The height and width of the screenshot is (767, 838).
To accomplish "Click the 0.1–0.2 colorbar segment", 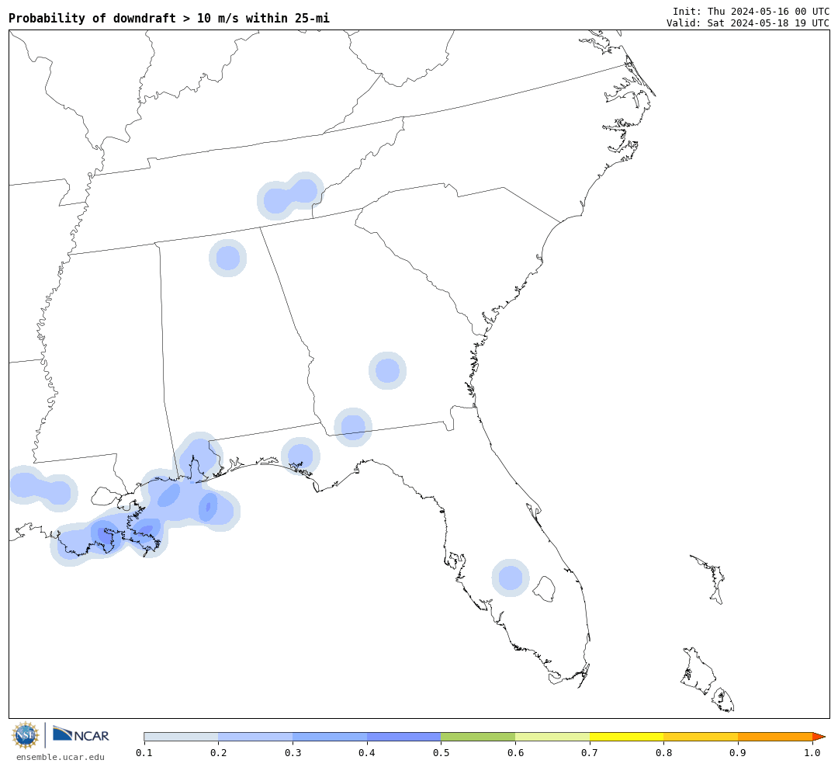I will click(x=181, y=737).
